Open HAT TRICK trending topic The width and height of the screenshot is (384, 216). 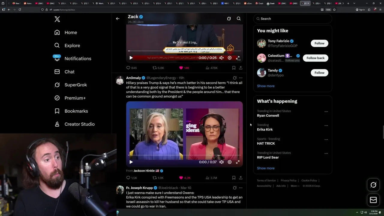(266, 143)
